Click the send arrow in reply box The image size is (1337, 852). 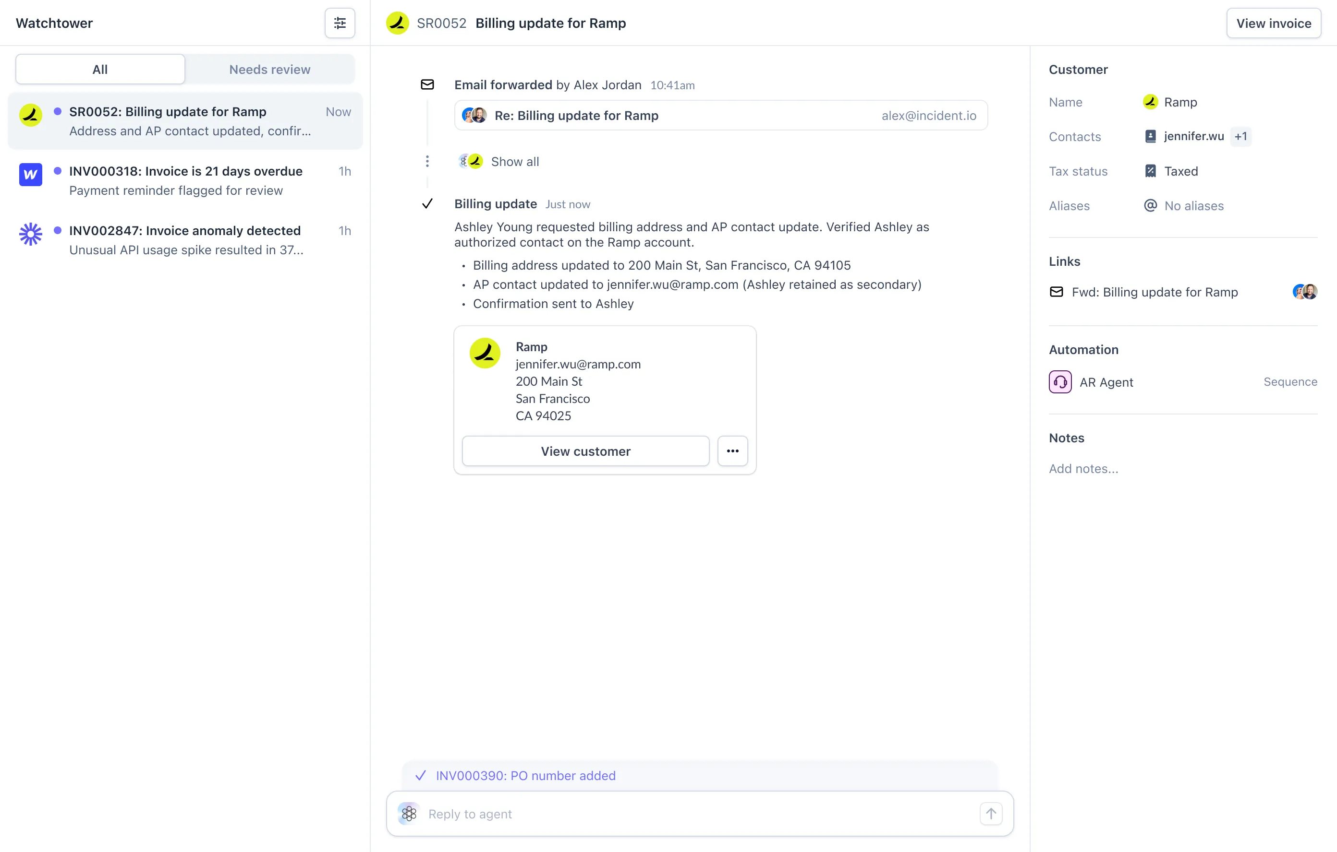tap(991, 814)
